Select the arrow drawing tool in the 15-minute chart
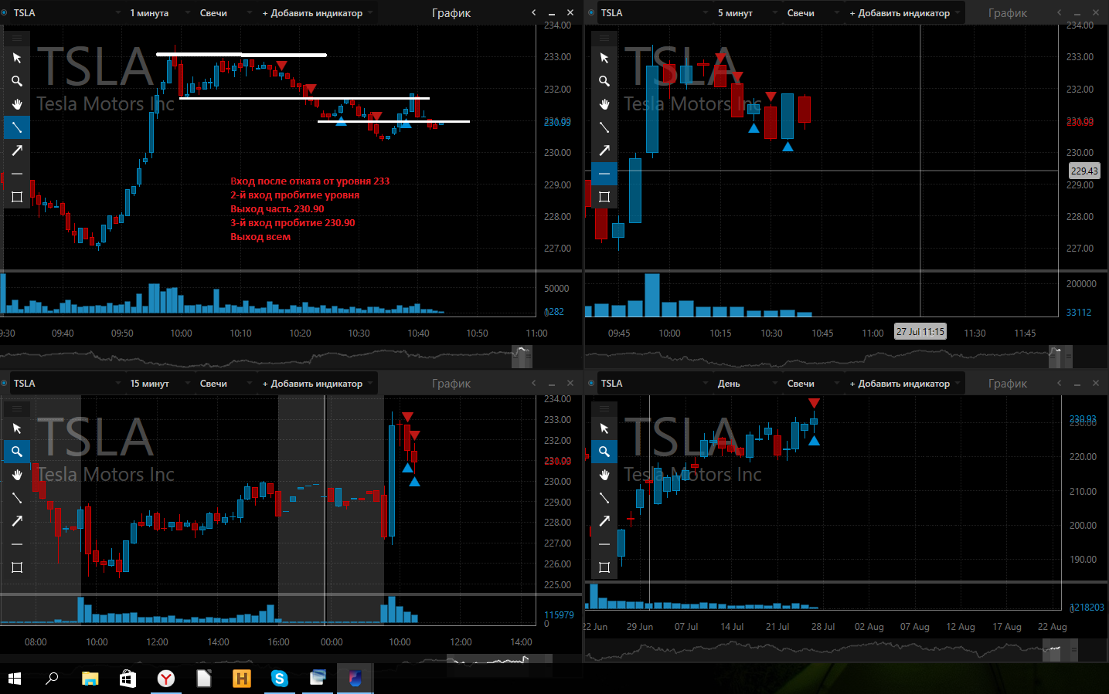This screenshot has width=1109, height=694. [x=17, y=521]
